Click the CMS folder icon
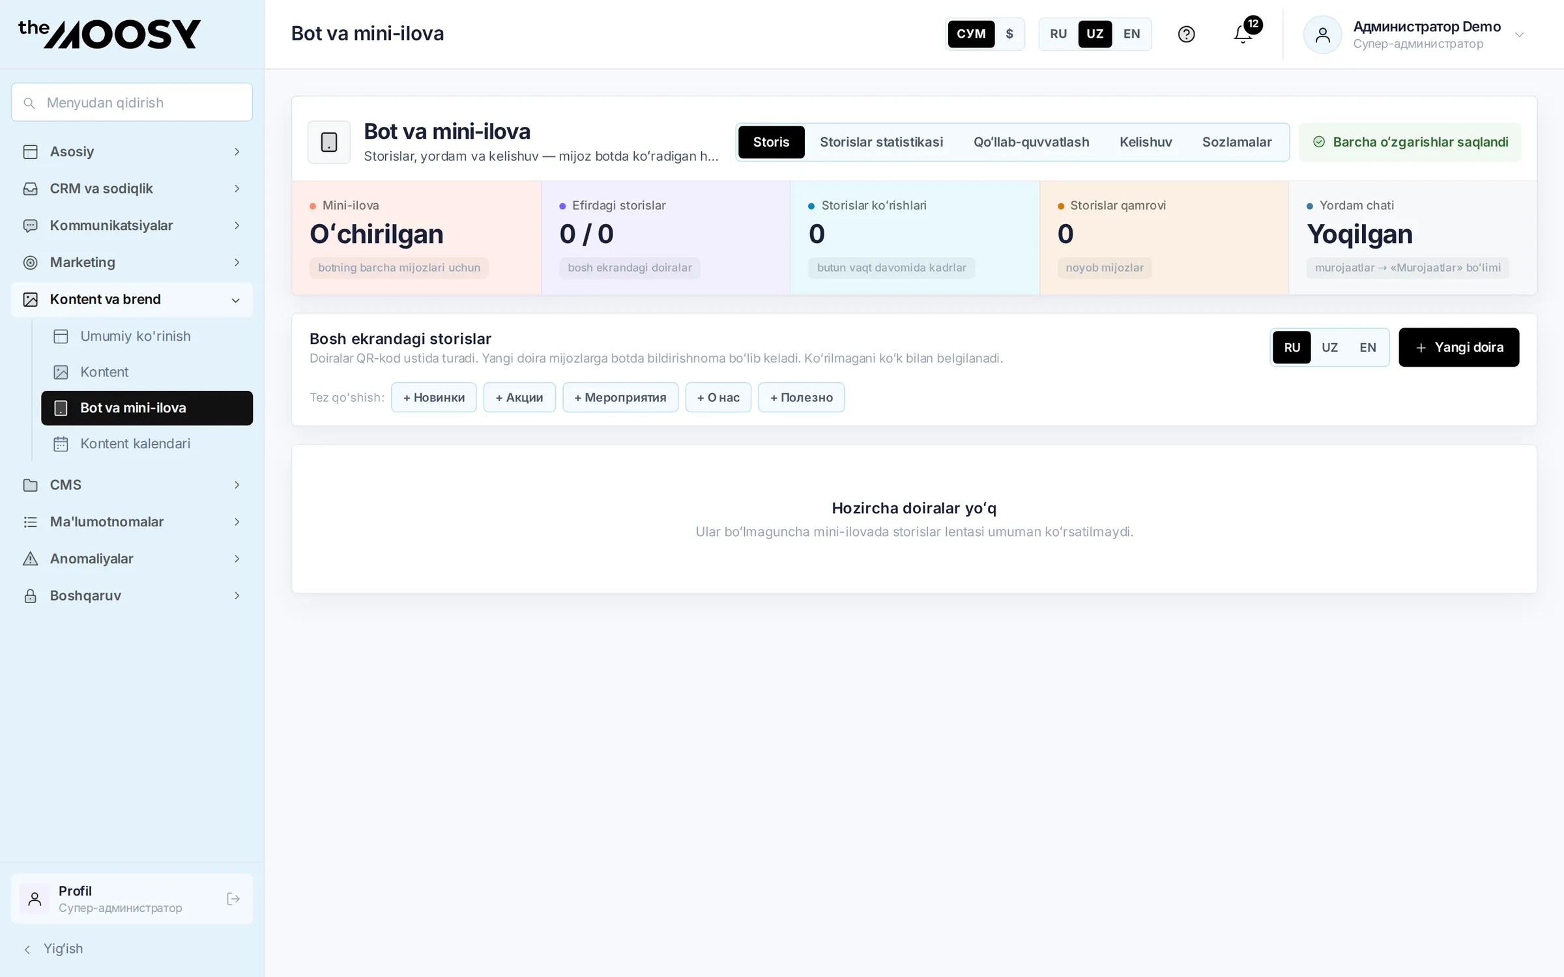The image size is (1564, 977). pos(31,485)
